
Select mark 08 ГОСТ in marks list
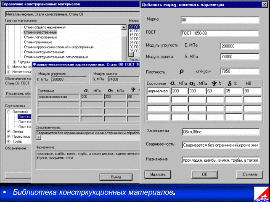point(135,27)
